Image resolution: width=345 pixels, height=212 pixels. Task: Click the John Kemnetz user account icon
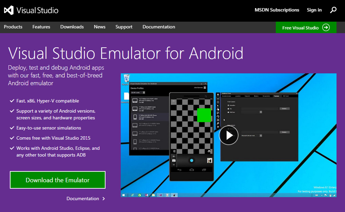(x=205, y=88)
